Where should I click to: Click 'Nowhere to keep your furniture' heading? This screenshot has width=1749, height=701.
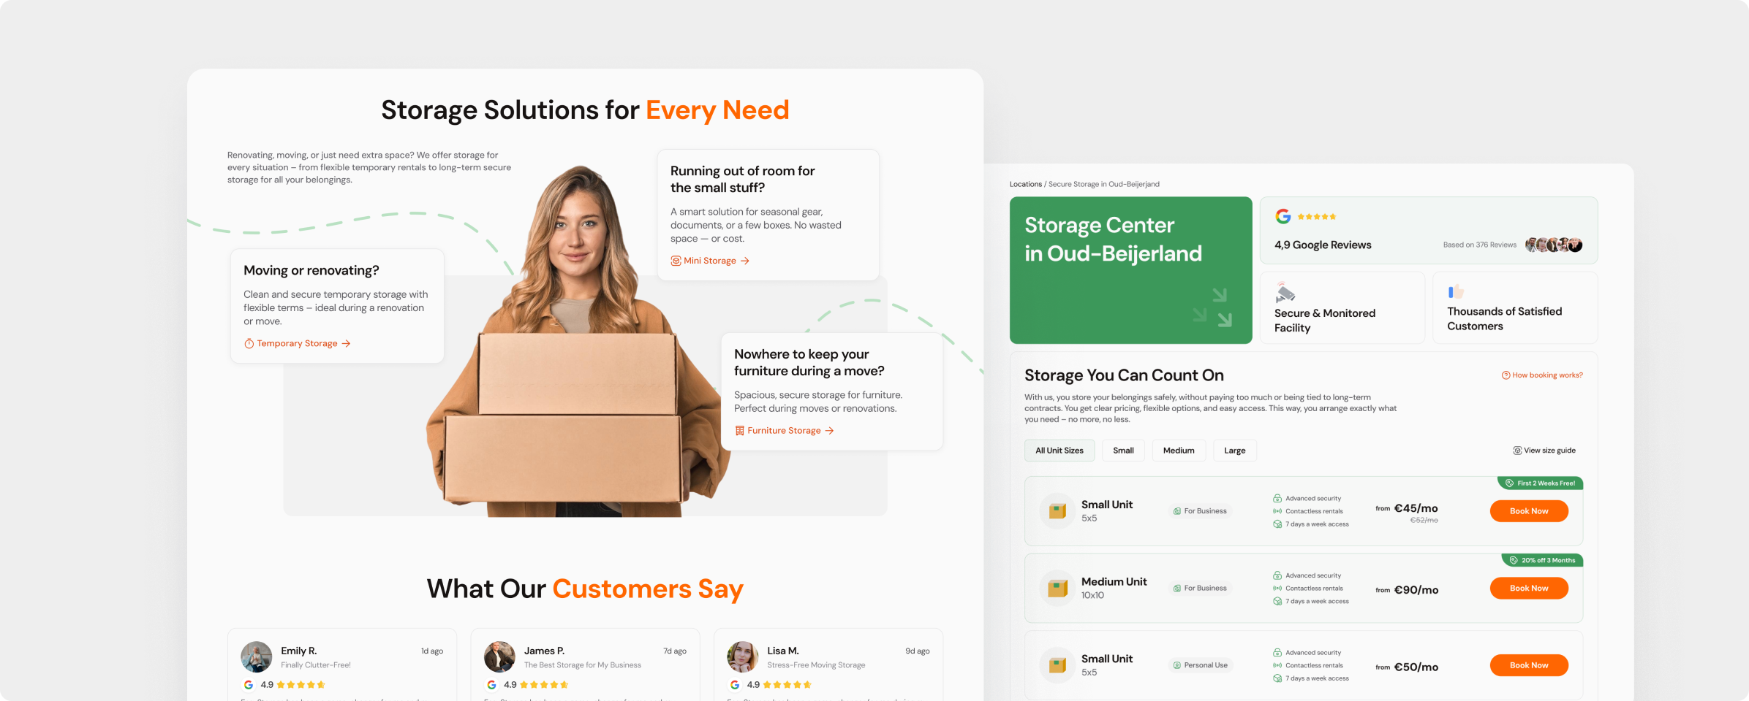click(809, 363)
